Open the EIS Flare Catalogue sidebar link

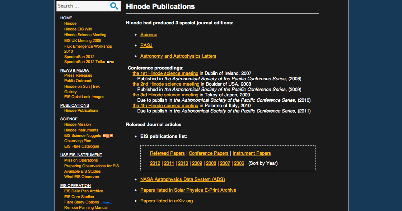(x=81, y=146)
